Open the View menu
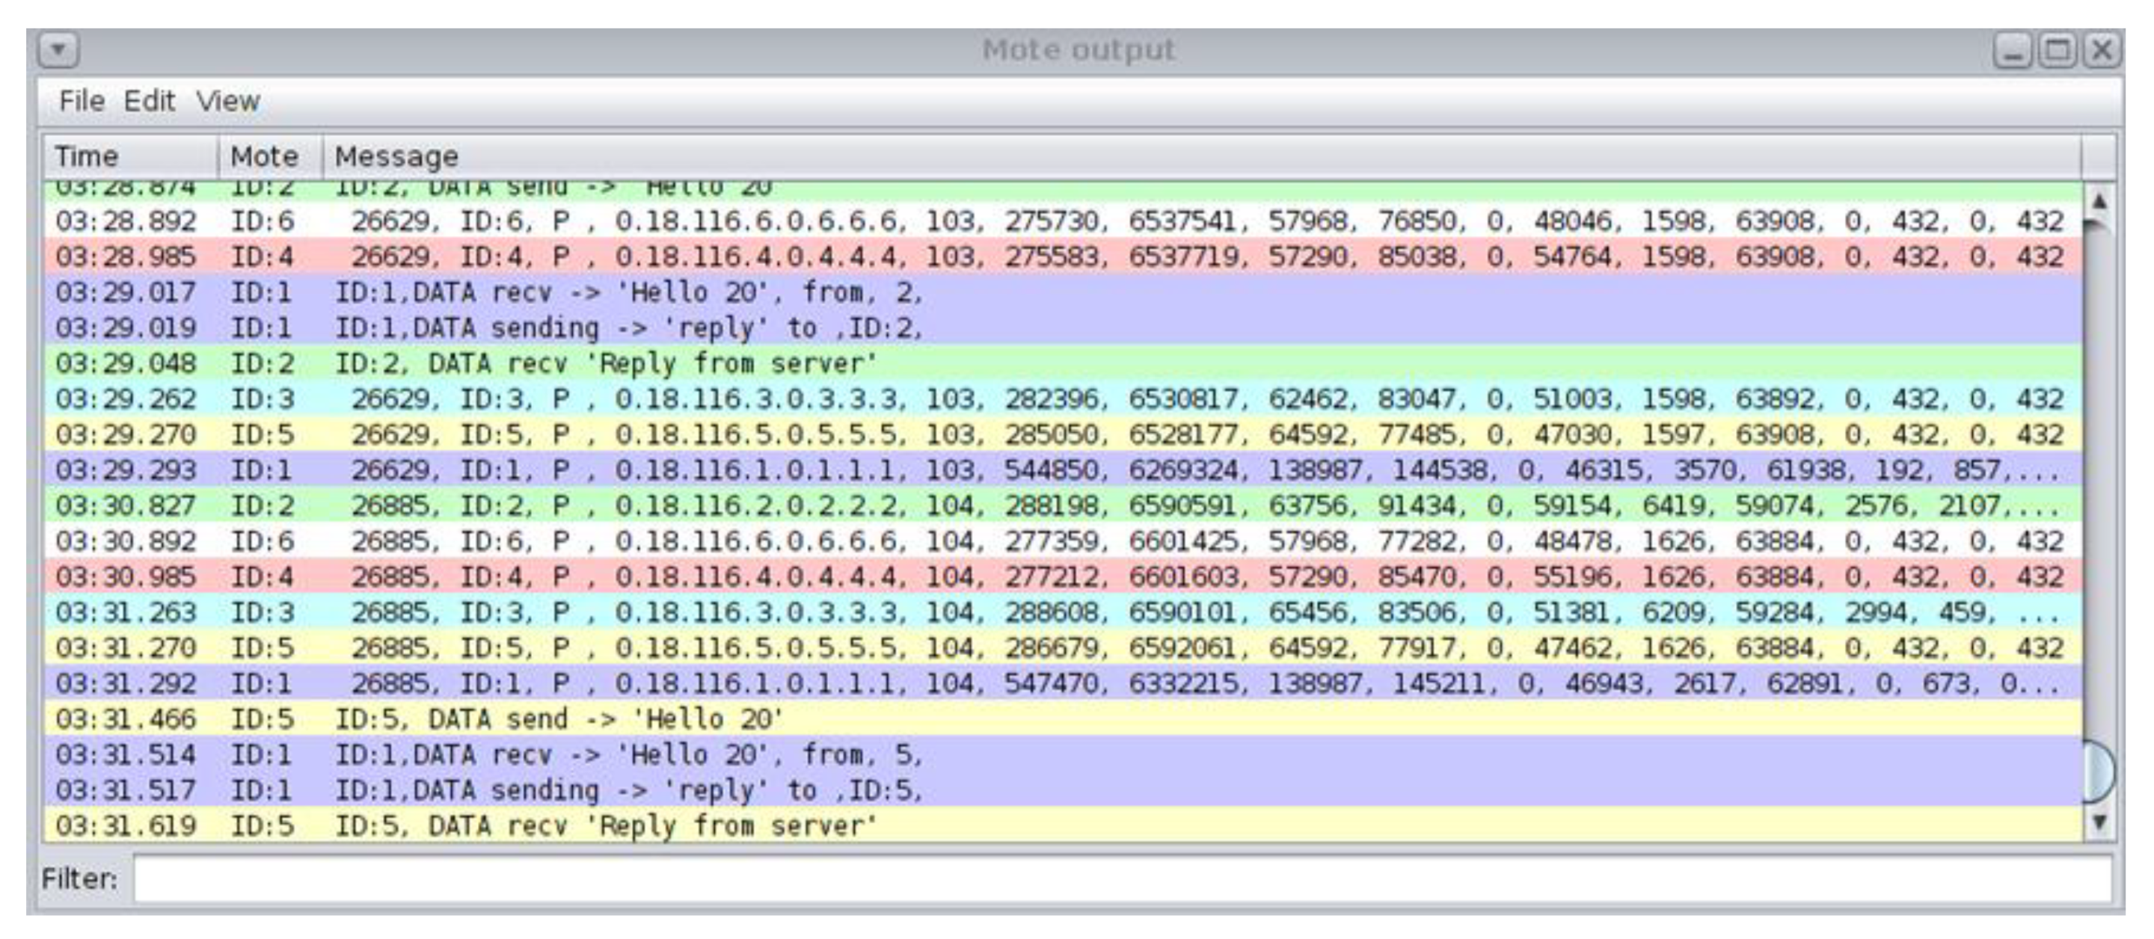The width and height of the screenshot is (2154, 939). pos(227,101)
